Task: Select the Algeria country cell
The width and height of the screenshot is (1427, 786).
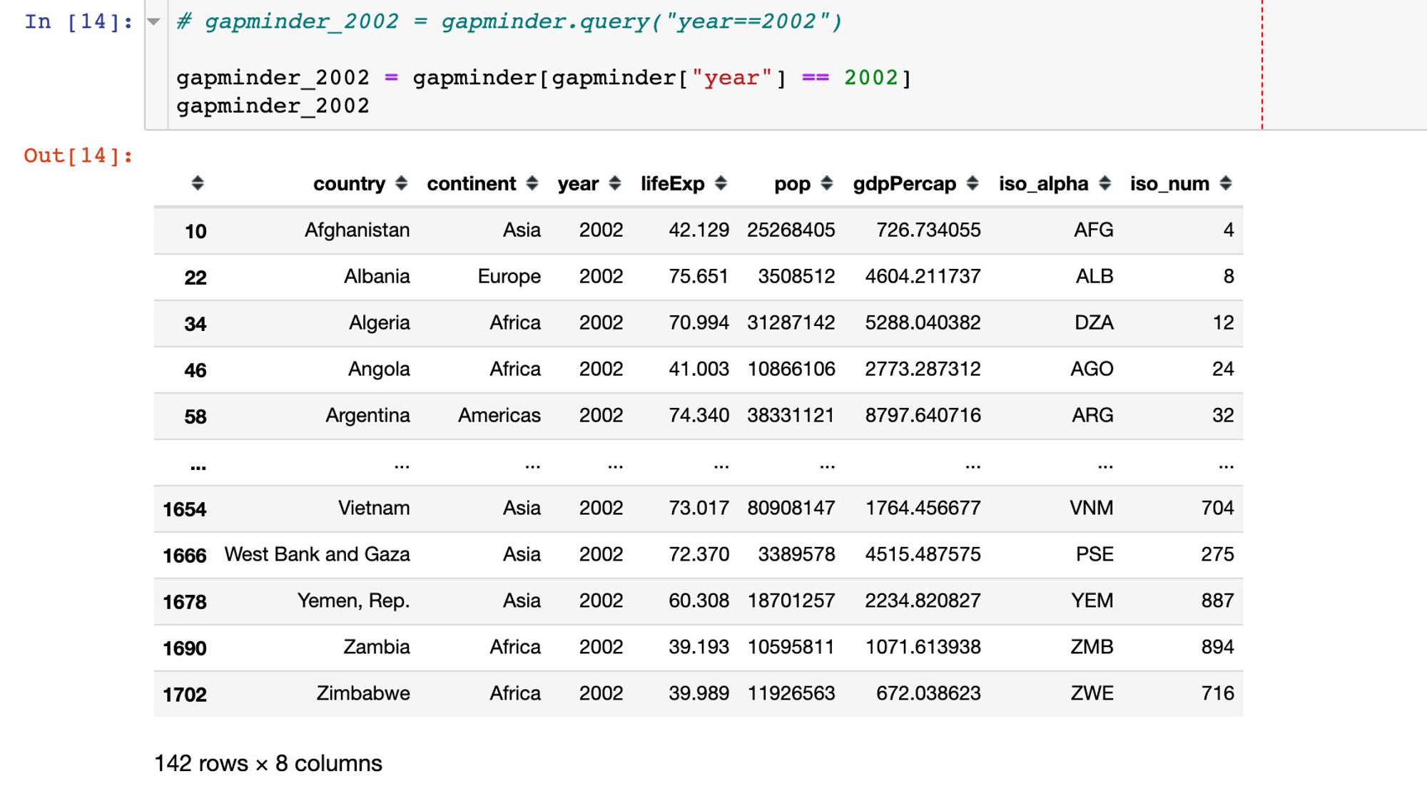Action: (379, 323)
